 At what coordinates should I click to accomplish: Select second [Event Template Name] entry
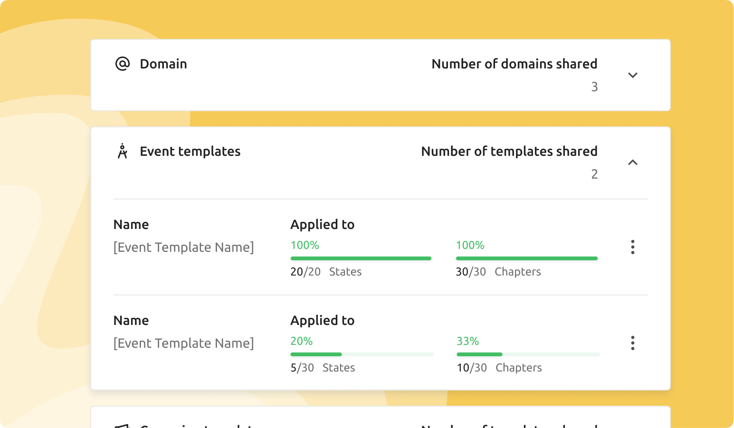[x=183, y=343]
